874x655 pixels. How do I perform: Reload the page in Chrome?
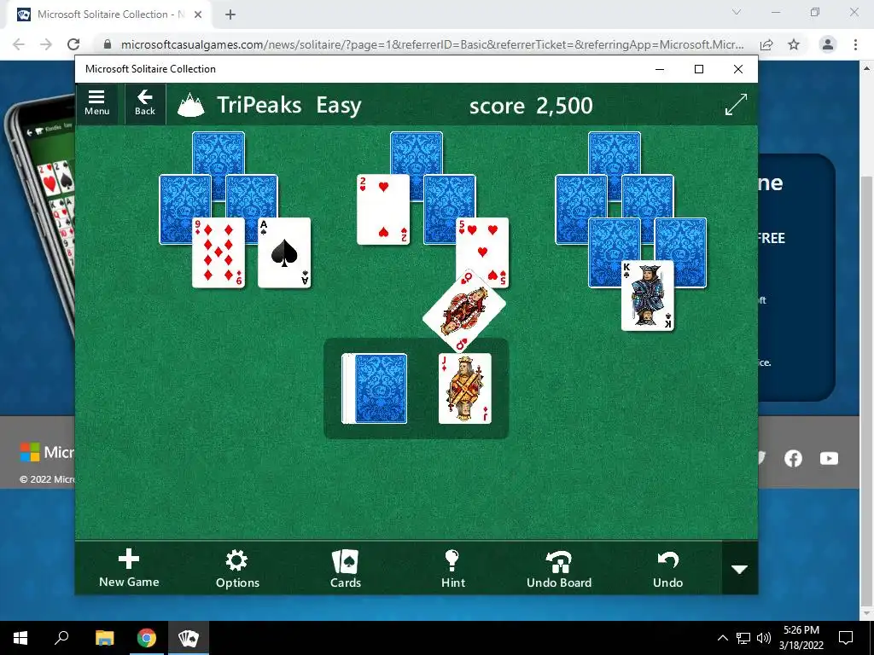(x=73, y=44)
